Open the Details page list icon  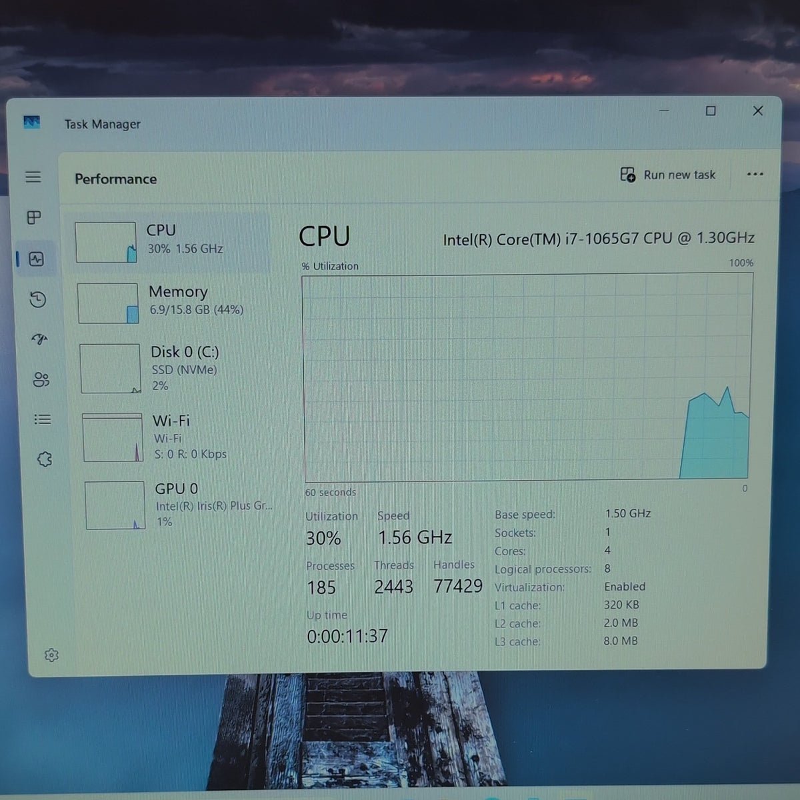[x=43, y=419]
